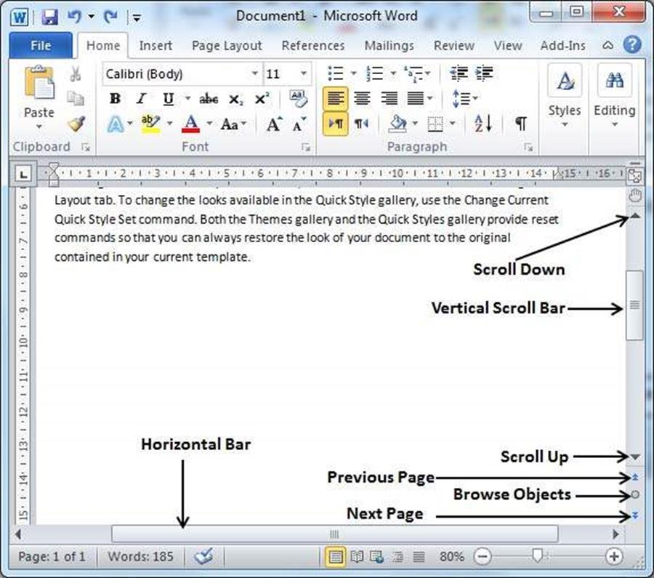Center align the text
The width and height of the screenshot is (654, 578).
362,98
